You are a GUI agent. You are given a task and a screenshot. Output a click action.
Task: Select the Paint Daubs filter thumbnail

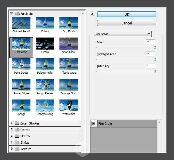tap(21, 64)
